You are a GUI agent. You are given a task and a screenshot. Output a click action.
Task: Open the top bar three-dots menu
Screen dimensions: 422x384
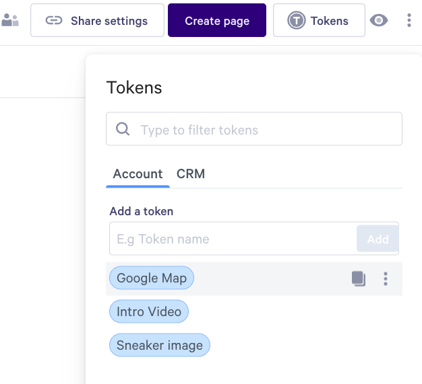coord(409,20)
